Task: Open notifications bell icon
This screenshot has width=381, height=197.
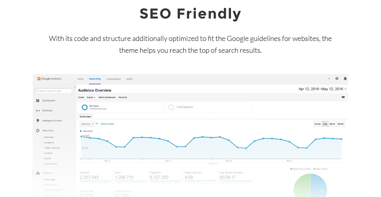Action: pyautogui.click(x=345, y=79)
